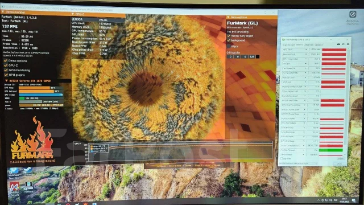
Task: Click the FurMark flame logo
Action: point(32,138)
